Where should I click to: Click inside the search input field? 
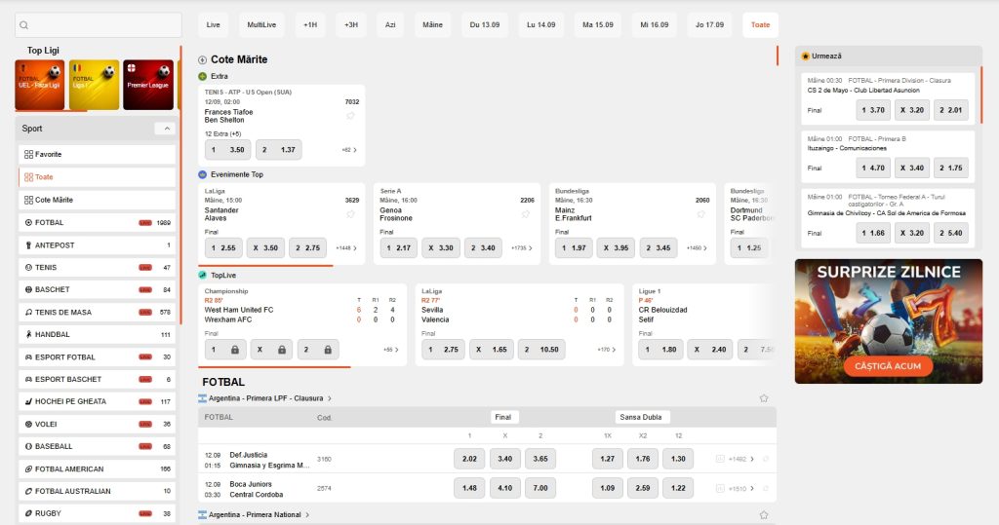[x=99, y=25]
